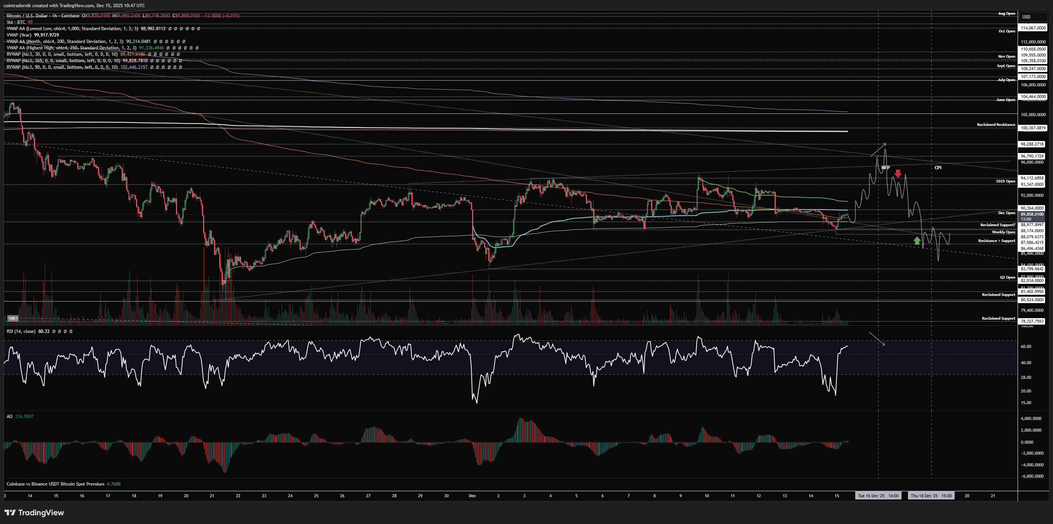Select the NFP text annotation
Image resolution: width=1053 pixels, height=524 pixels.
885,168
